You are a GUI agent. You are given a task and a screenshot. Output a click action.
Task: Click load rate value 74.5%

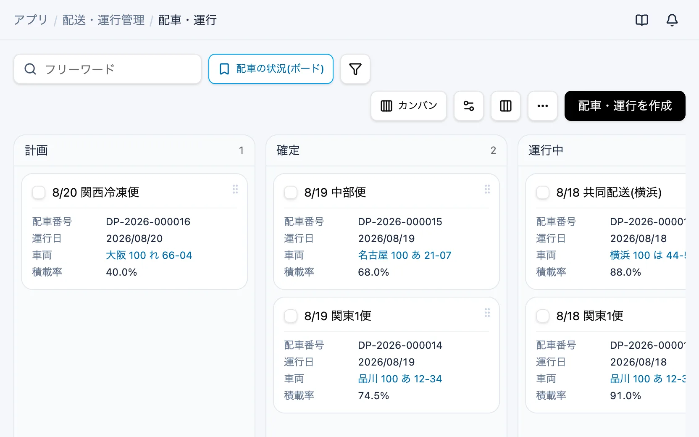373,395
